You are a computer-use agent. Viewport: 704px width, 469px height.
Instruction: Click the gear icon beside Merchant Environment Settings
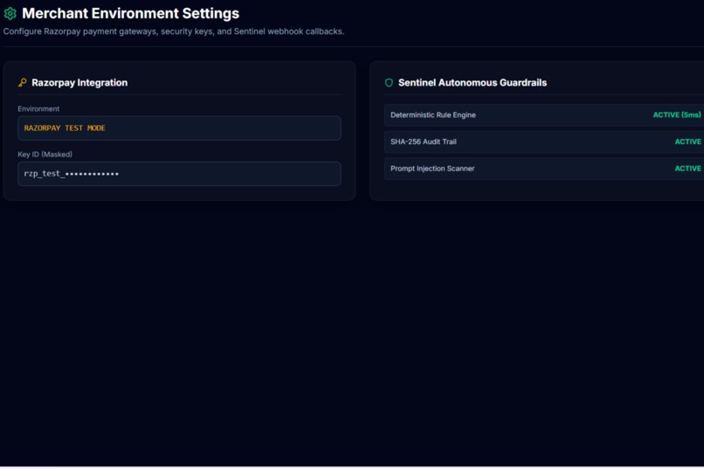[10, 13]
